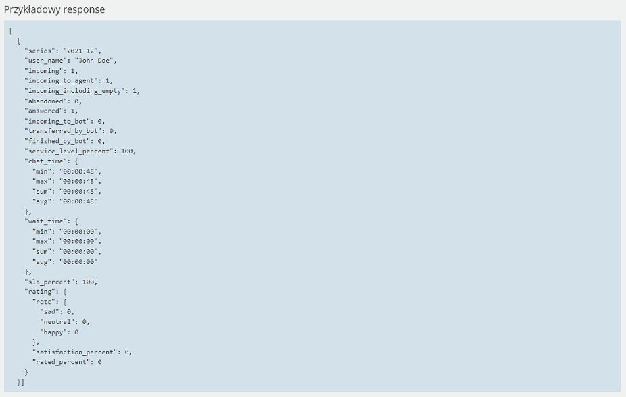Click the "sla_percent" line
The height and width of the screenshot is (397, 626).
click(61, 282)
